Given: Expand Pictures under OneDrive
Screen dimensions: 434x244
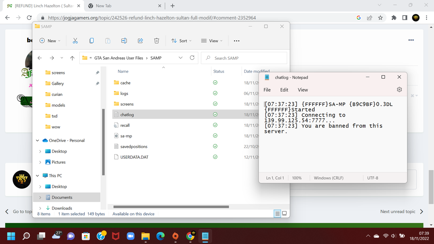Looking at the screenshot, I should (40, 162).
